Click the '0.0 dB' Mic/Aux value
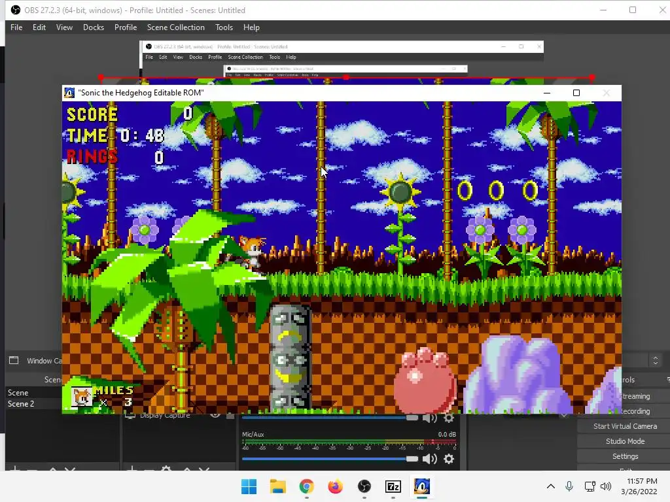The width and height of the screenshot is (670, 502). point(447,434)
